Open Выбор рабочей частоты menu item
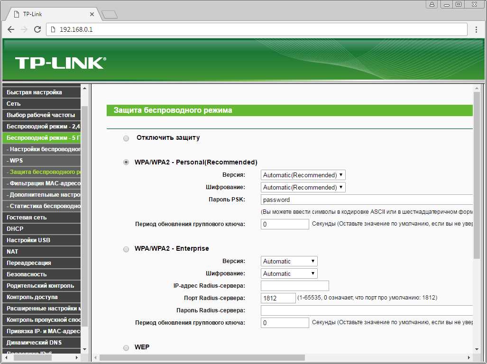487x364 pixels. (x=41, y=115)
